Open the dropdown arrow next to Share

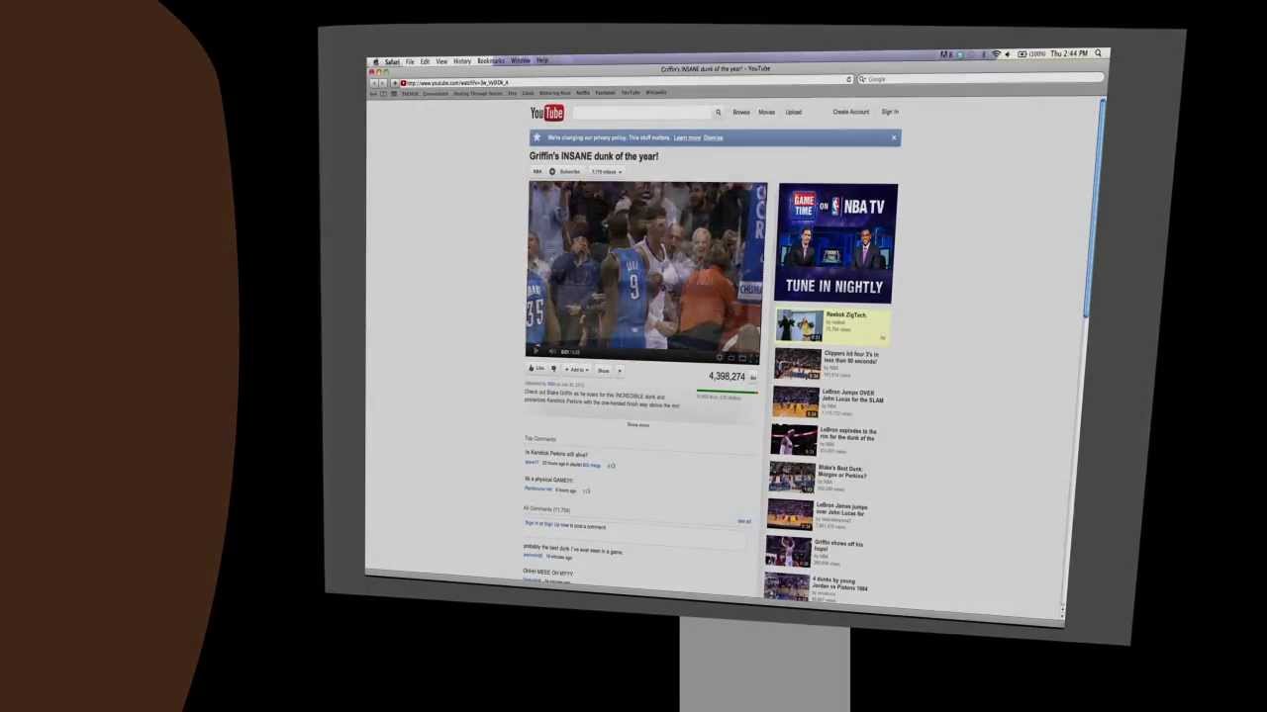pos(620,371)
